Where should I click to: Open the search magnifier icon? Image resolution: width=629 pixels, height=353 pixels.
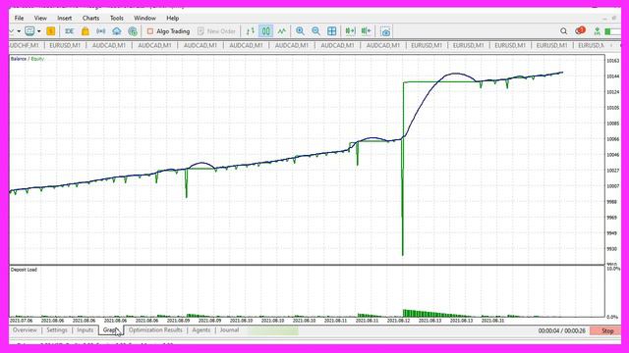point(563,31)
